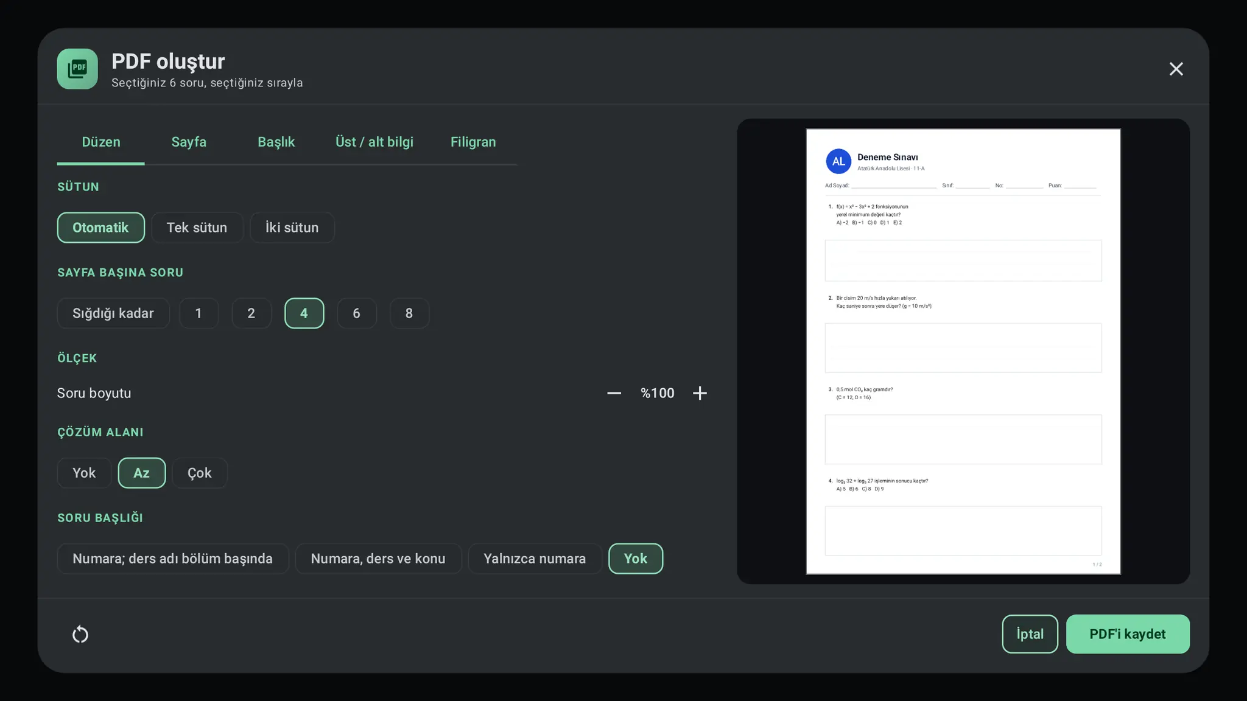Click the reset settings circular arrow icon
Viewport: 1247px width, 701px height.
[x=80, y=635]
